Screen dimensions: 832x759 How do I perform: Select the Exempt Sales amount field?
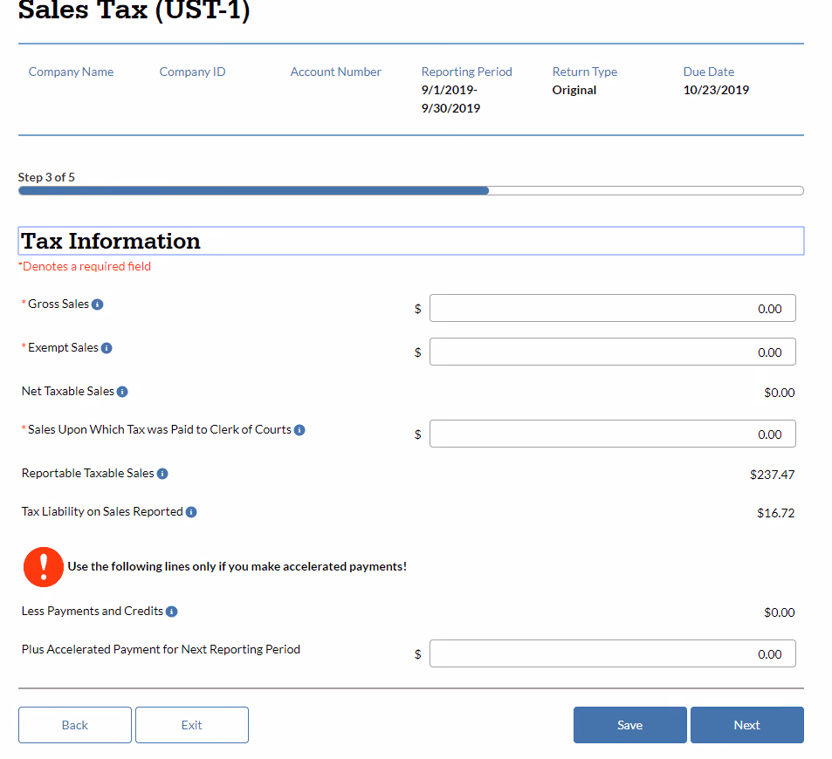click(612, 352)
